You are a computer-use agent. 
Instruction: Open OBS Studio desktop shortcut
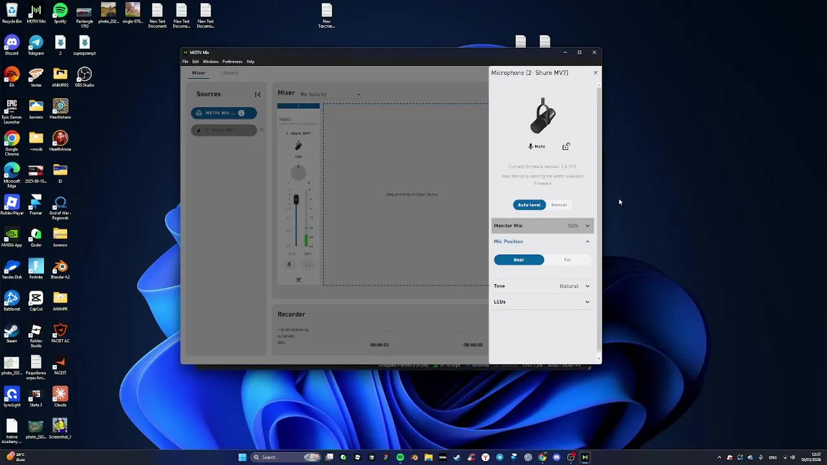point(84,77)
